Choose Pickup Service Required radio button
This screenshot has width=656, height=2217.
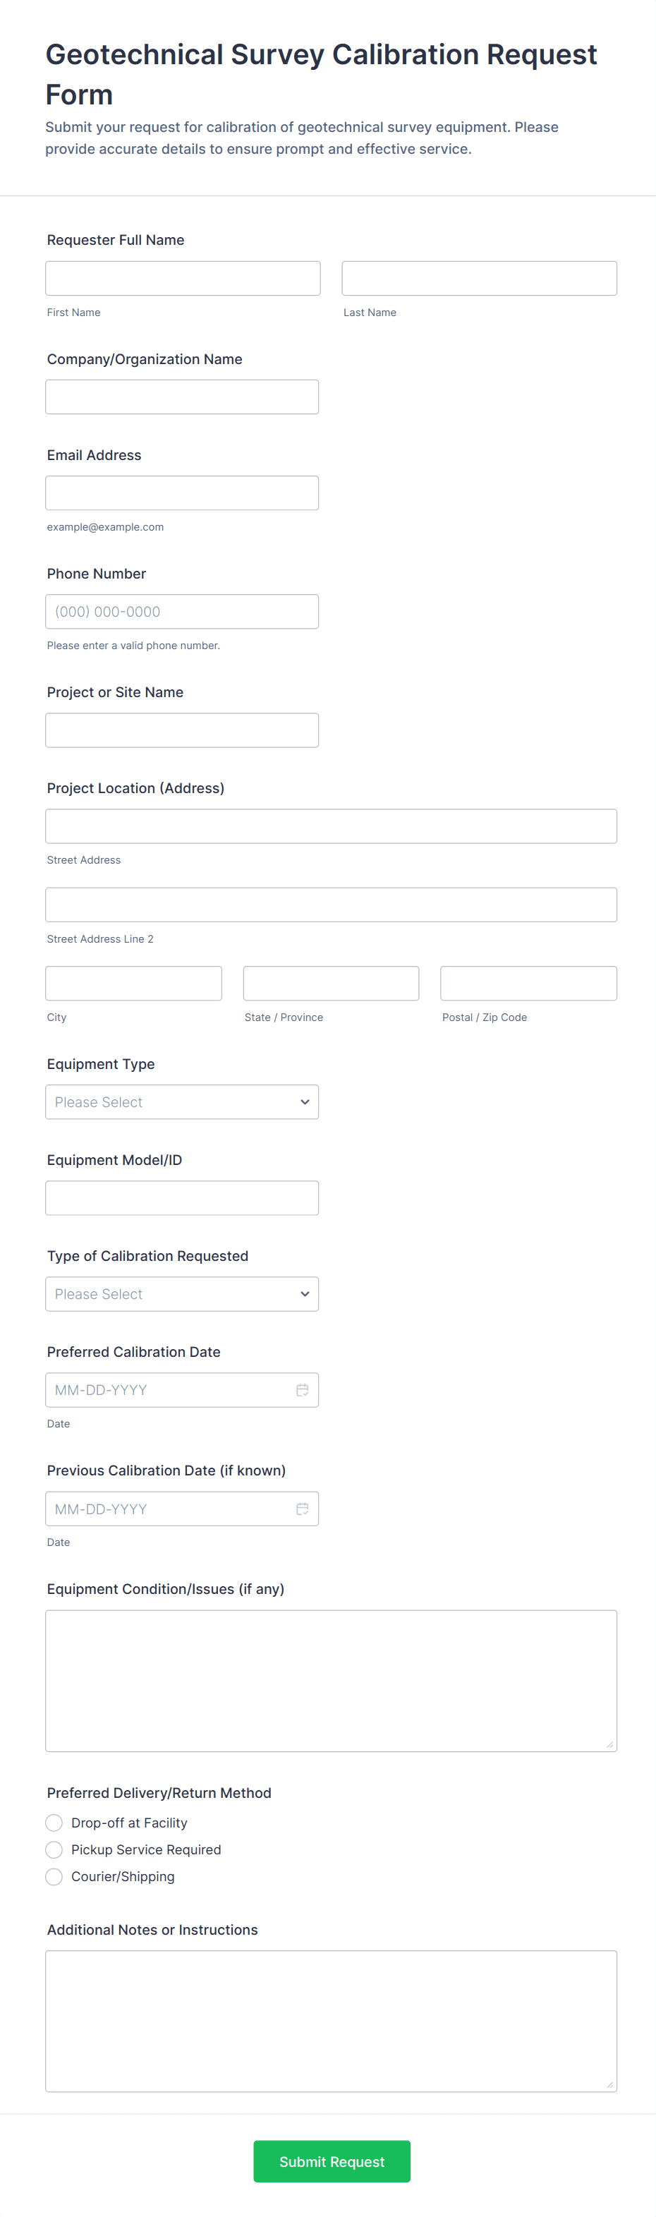54,1849
